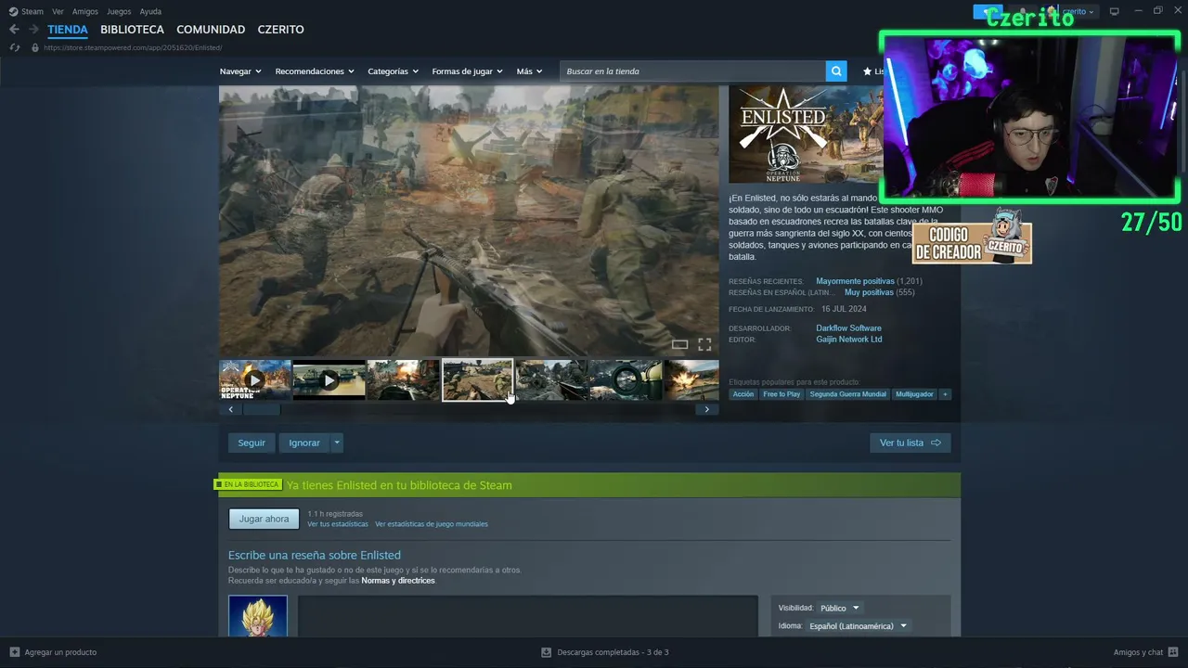The image size is (1188, 668).
Task: Toggle theater mode on the video
Action: click(x=680, y=345)
